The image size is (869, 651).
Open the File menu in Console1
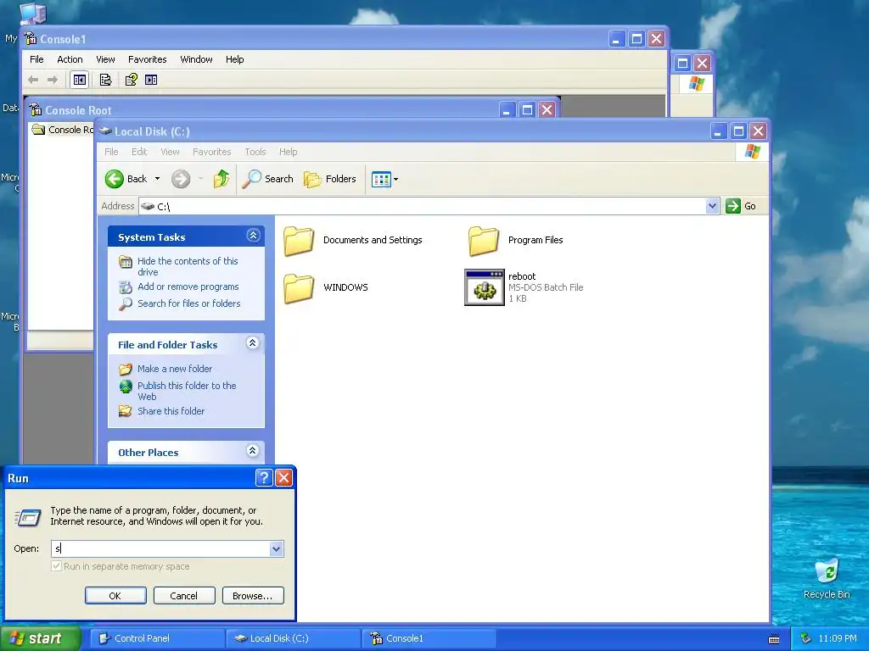point(36,59)
